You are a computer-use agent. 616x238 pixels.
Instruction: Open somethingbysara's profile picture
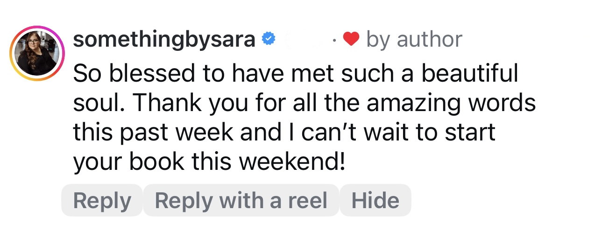[36, 53]
